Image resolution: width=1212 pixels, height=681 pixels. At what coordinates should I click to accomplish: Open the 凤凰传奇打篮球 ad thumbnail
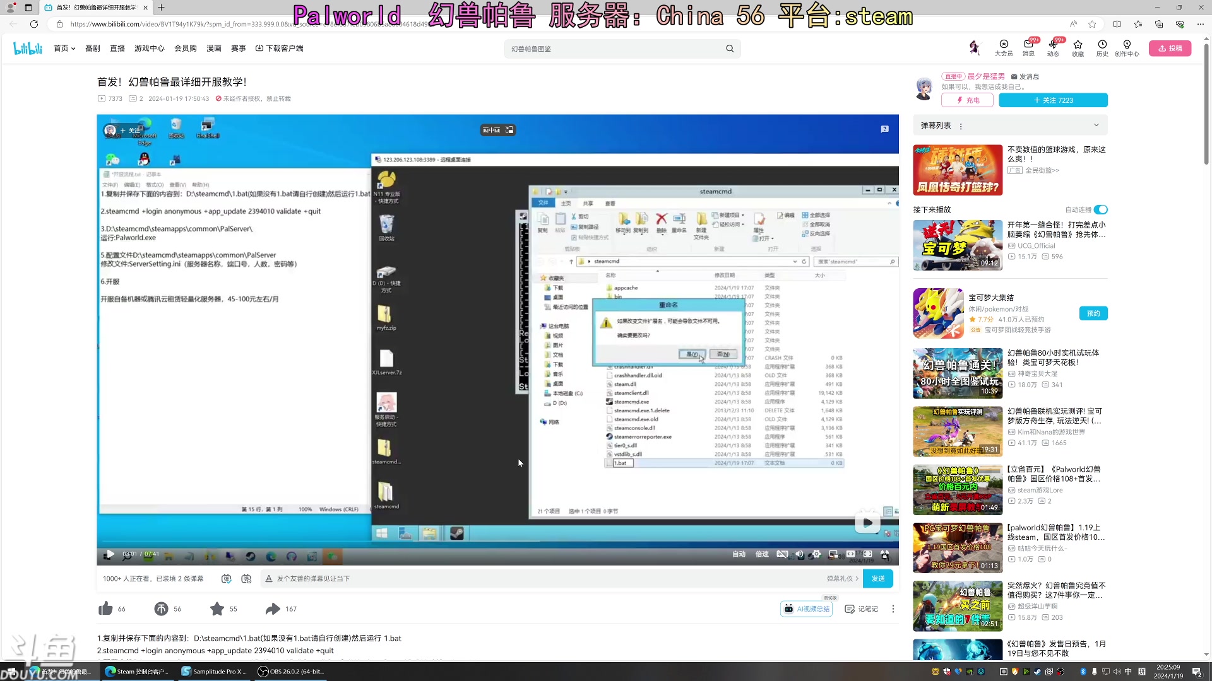pyautogui.click(x=958, y=170)
